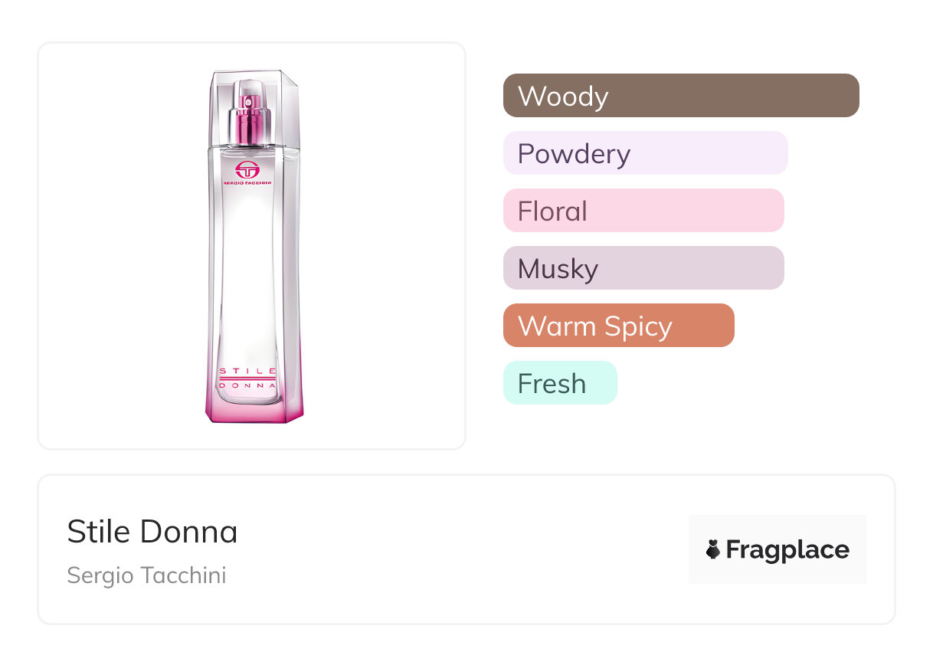
Task: Click the Fresh accord bar
Action: pos(560,383)
